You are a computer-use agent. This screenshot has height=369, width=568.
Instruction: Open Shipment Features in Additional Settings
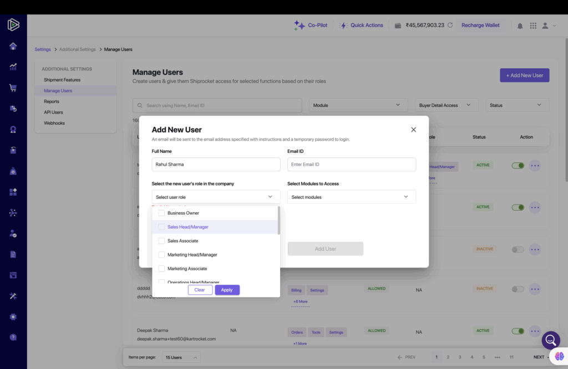point(62,80)
